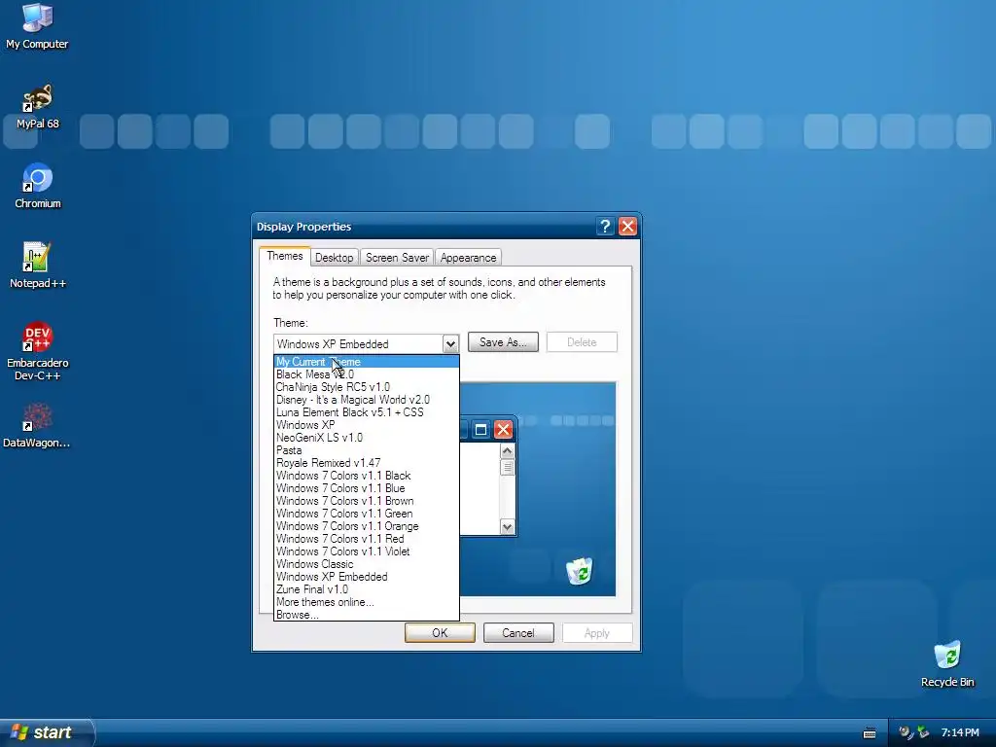Click the Help question mark in Display Properties
Image resolution: width=996 pixels, height=747 pixels.
605,227
